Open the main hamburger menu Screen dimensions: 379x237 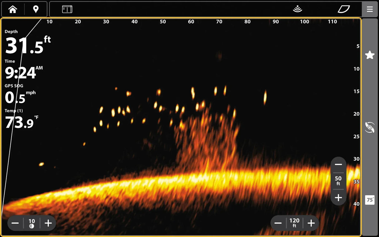[x=370, y=9]
